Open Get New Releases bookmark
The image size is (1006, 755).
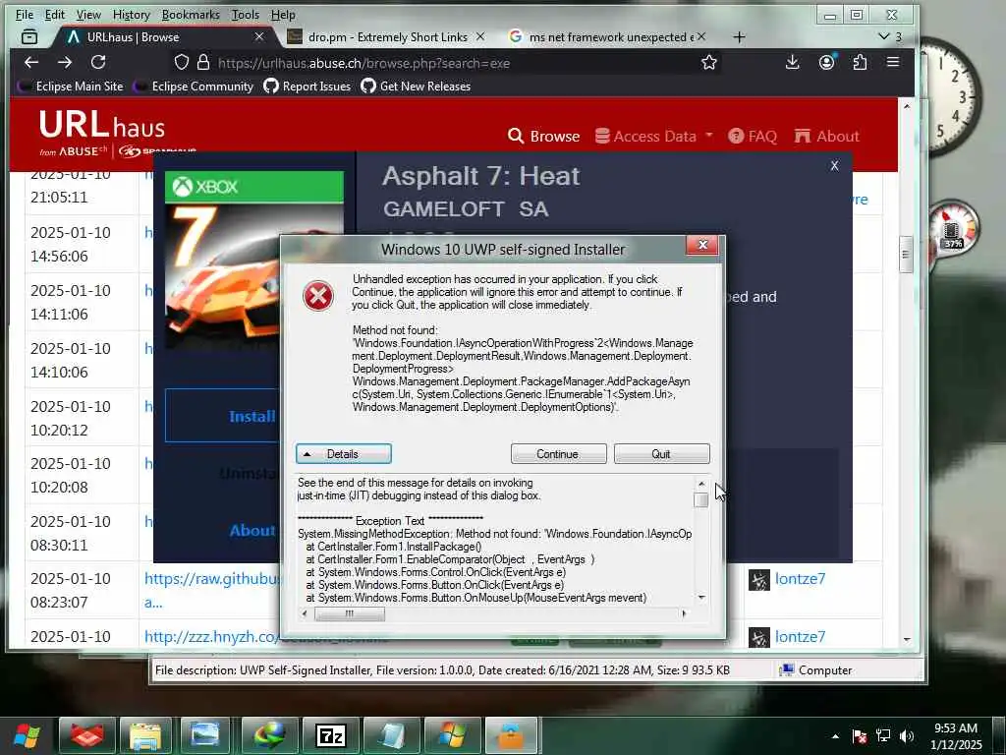coord(416,87)
